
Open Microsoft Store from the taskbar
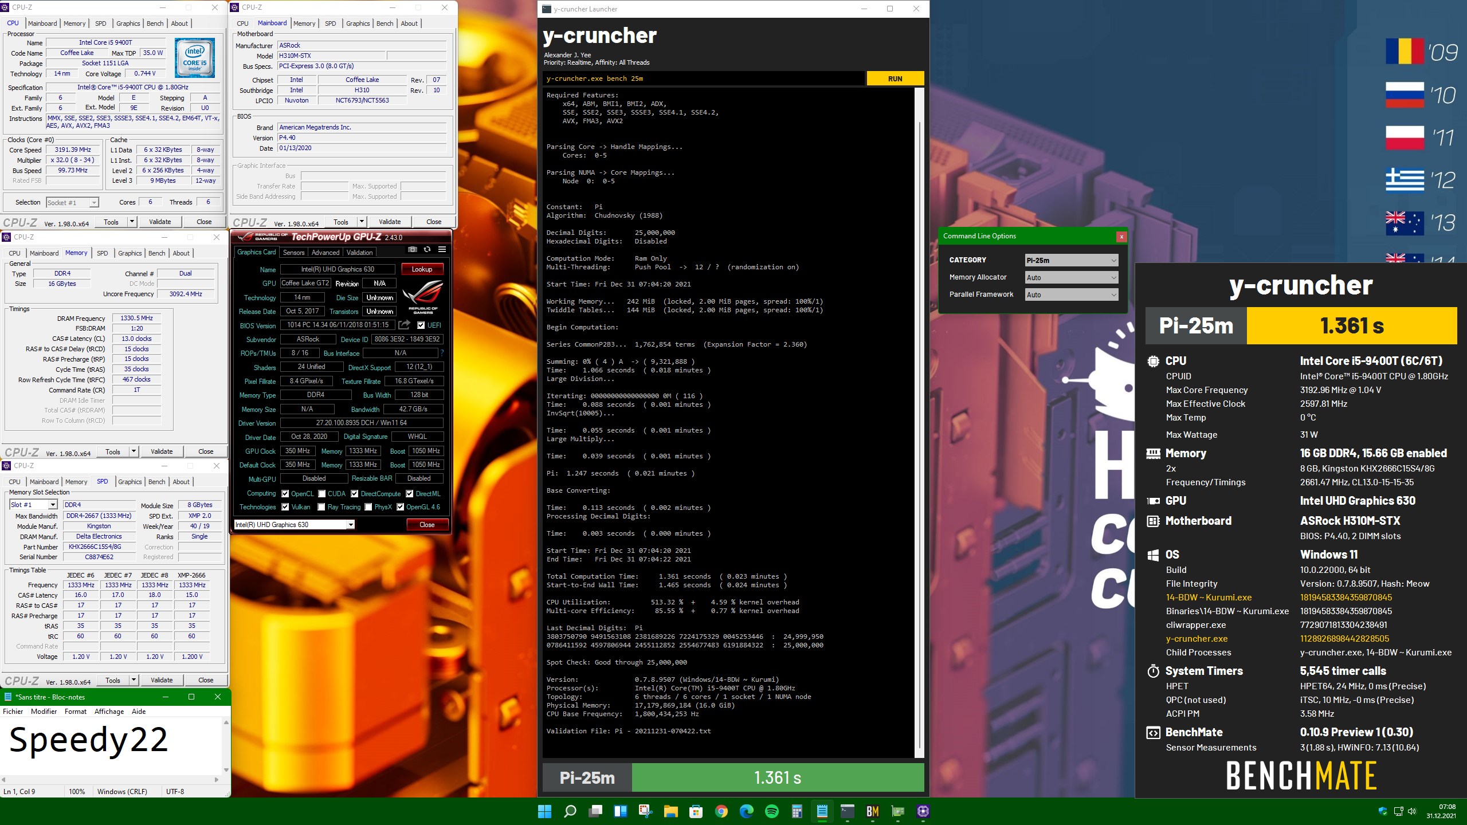696,811
